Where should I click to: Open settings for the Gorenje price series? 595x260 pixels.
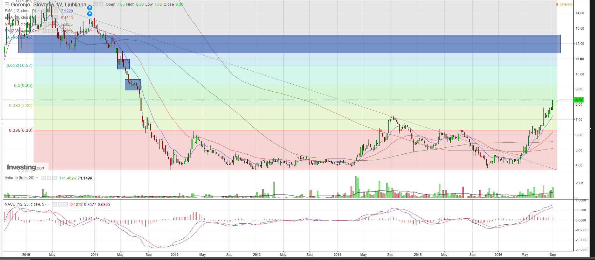(101, 4)
